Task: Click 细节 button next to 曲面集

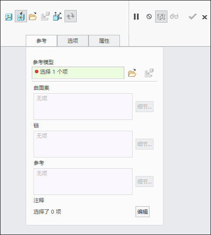Action: 144,106
